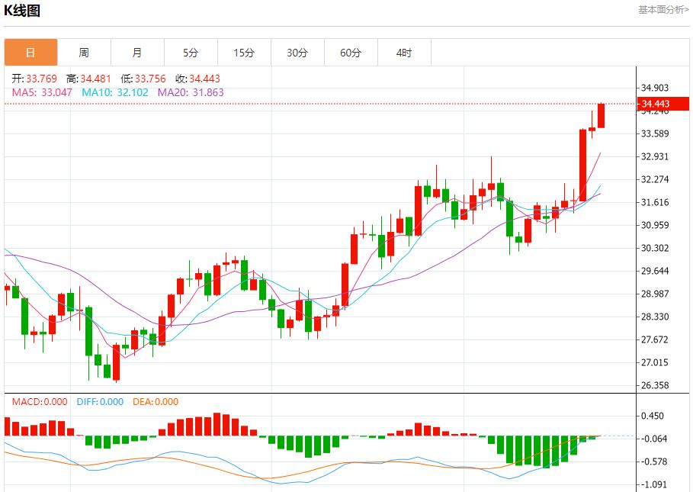
Task: Click the DEA: 0.000 indicator label
Action: pos(156,402)
